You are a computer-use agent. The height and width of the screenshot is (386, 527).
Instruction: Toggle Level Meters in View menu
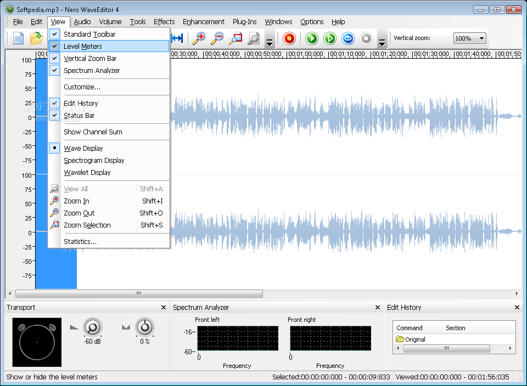click(109, 46)
